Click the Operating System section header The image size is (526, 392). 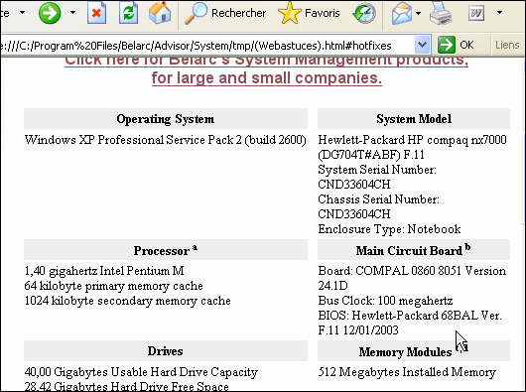[x=166, y=119]
